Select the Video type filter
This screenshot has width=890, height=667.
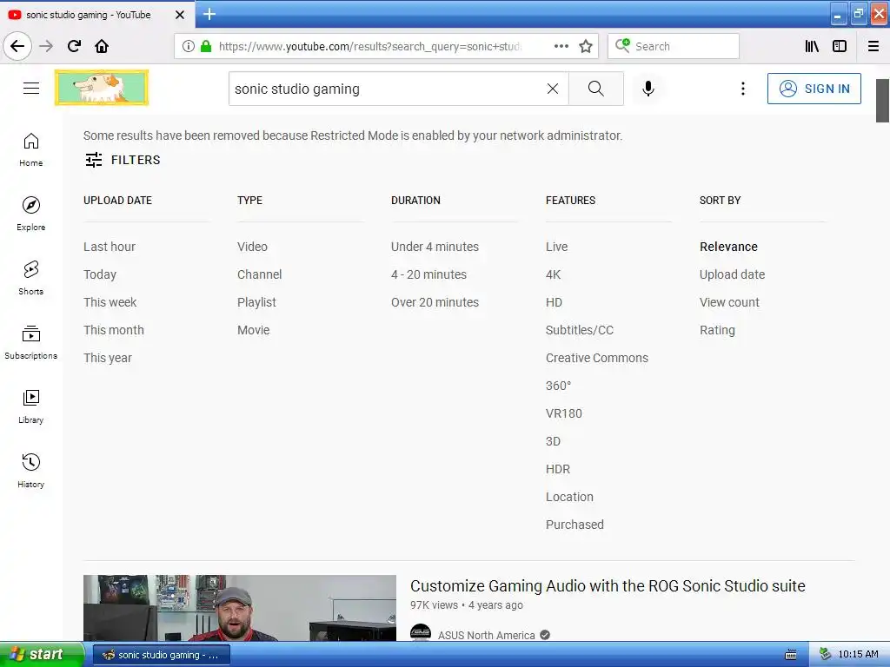(x=253, y=247)
